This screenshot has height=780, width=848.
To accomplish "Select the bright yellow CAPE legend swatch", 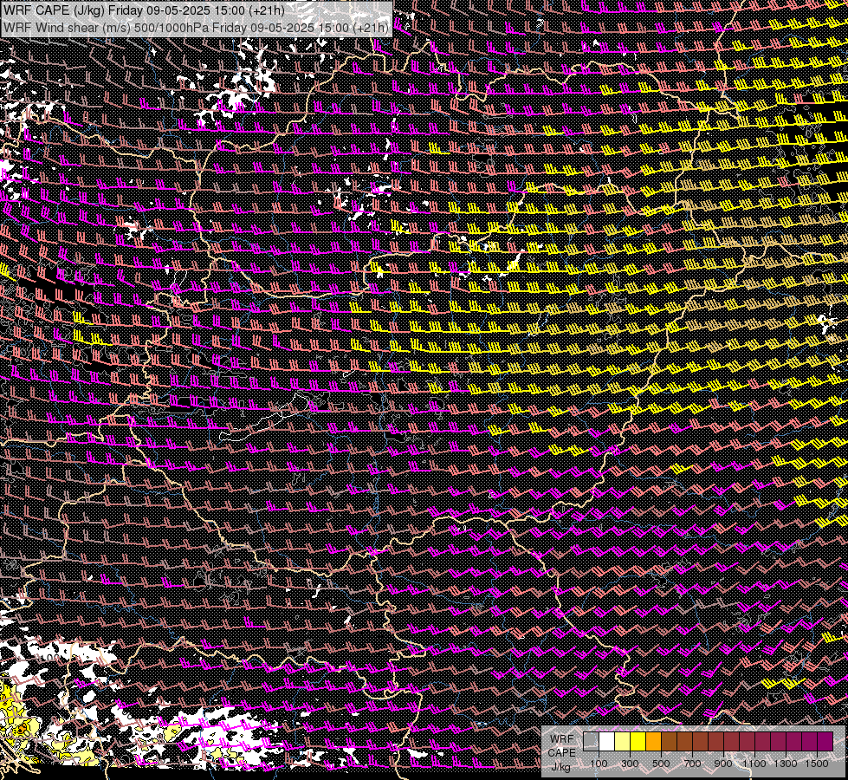I will 638,742.
